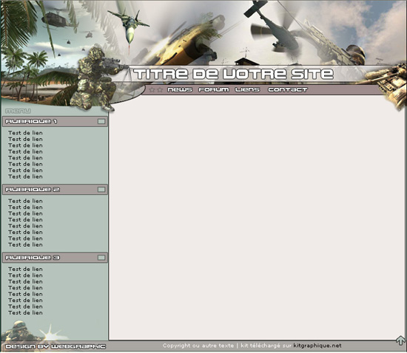This screenshot has height=353, width=407.
Task: Click the Copyright ou autre texte footer text
Action: (198, 346)
